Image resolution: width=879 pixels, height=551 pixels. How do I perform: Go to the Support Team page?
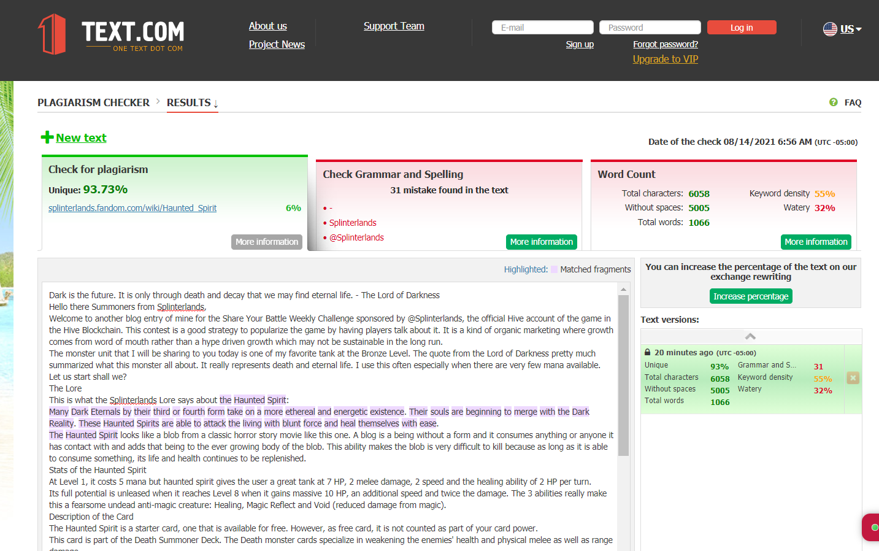coord(394,26)
